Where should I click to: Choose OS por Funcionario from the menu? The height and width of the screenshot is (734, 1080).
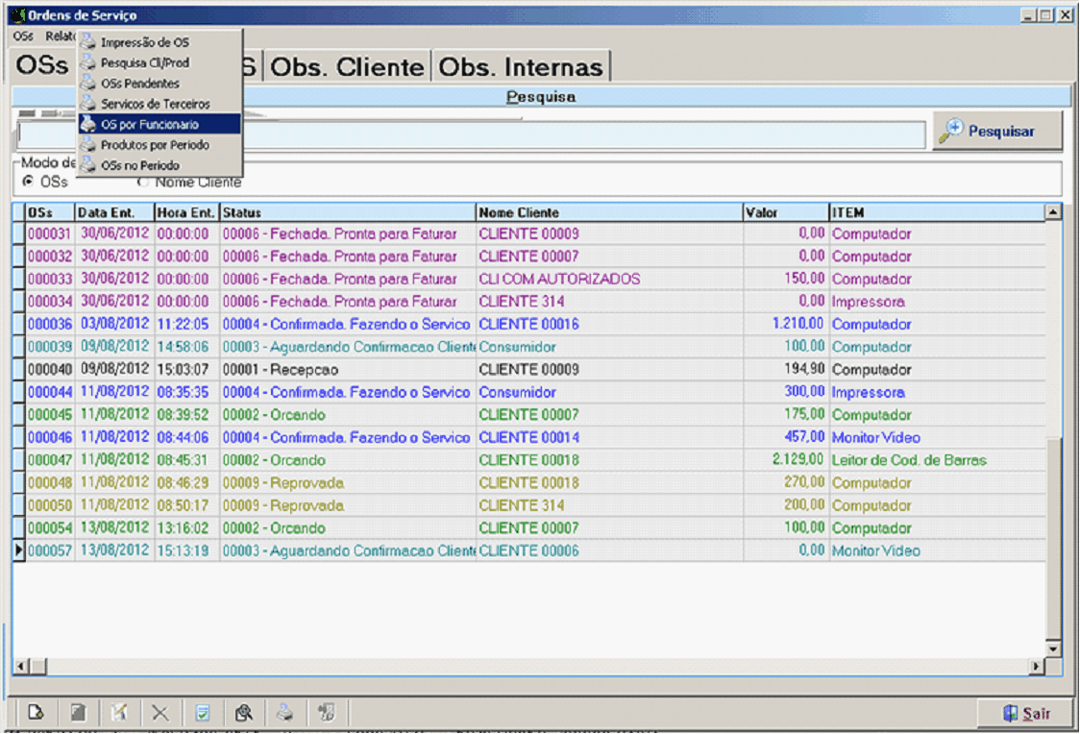click(149, 124)
